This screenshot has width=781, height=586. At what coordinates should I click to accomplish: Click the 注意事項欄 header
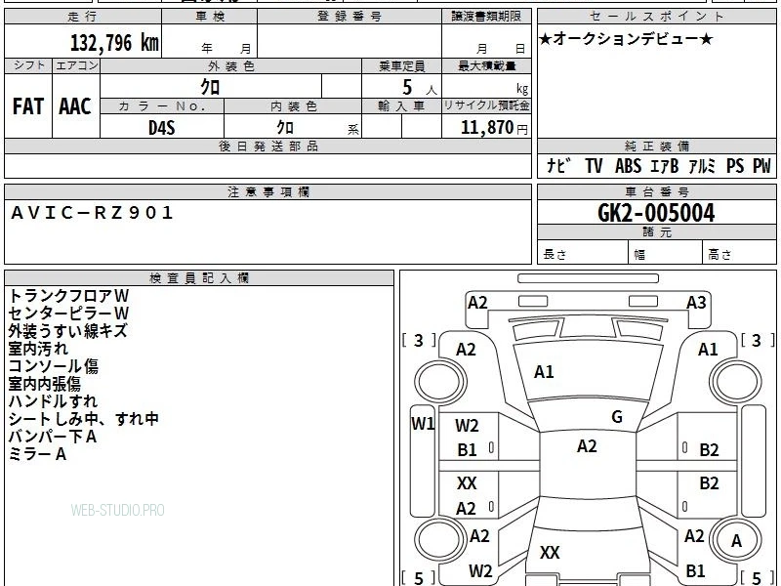click(x=267, y=191)
